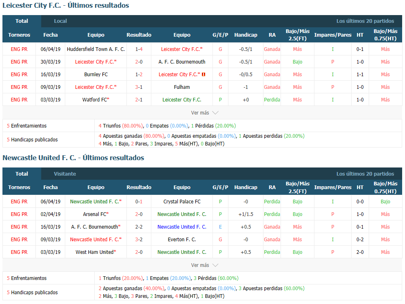Click Impares/Pares header in Leicester City table

click(333, 35)
